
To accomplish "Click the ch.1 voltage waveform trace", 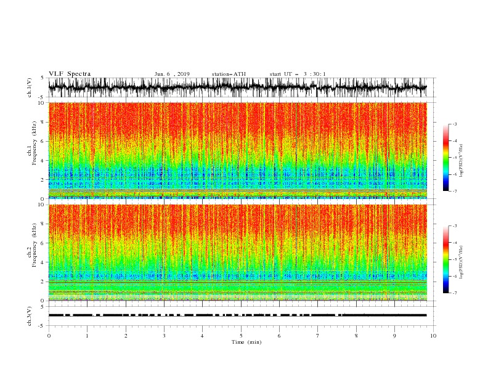I will pyautogui.click(x=237, y=87).
